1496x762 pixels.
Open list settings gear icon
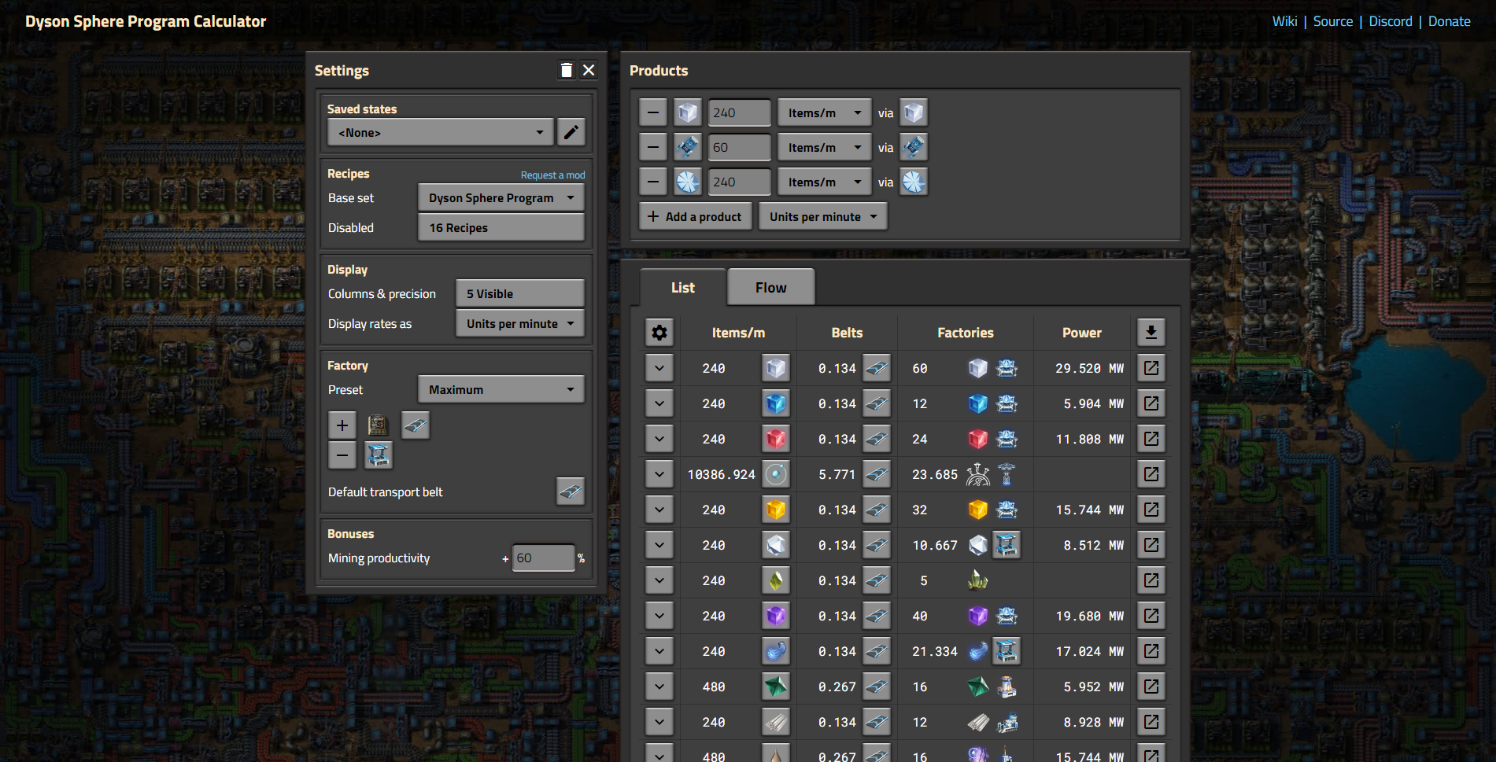click(x=659, y=333)
